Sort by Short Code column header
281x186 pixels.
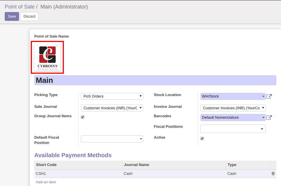click(x=46, y=165)
